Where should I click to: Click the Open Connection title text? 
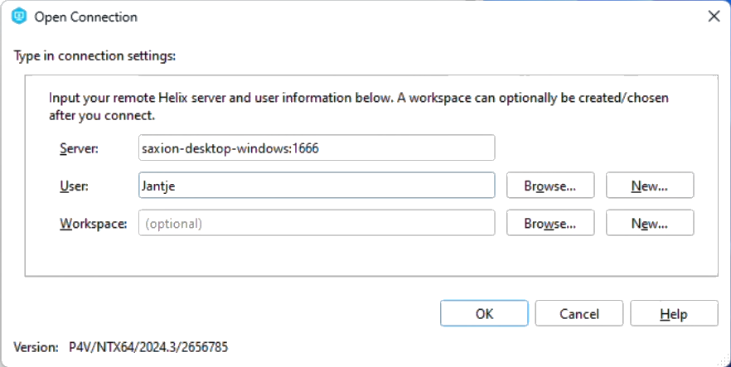point(86,17)
